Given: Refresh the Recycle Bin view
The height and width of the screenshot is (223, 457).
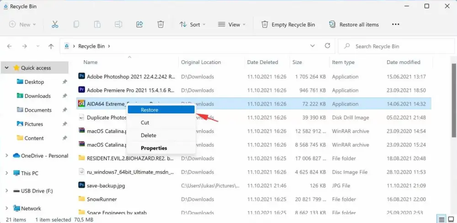Looking at the screenshot, I should click(x=327, y=46).
